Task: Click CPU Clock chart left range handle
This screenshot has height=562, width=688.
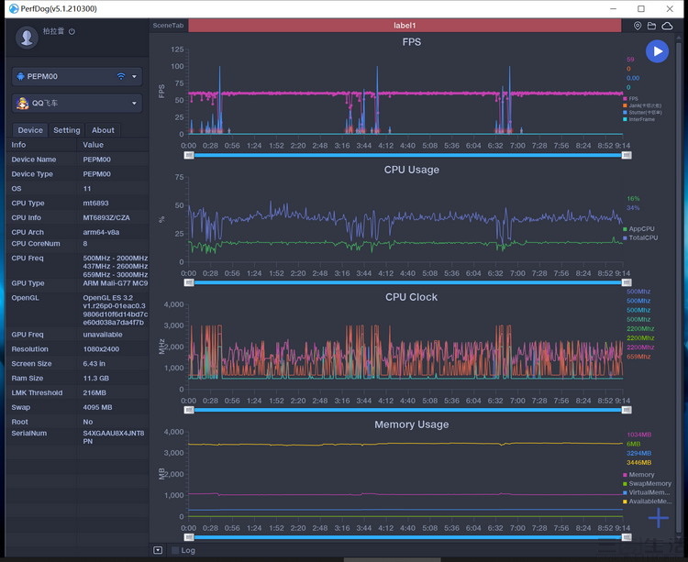Action: (189, 410)
